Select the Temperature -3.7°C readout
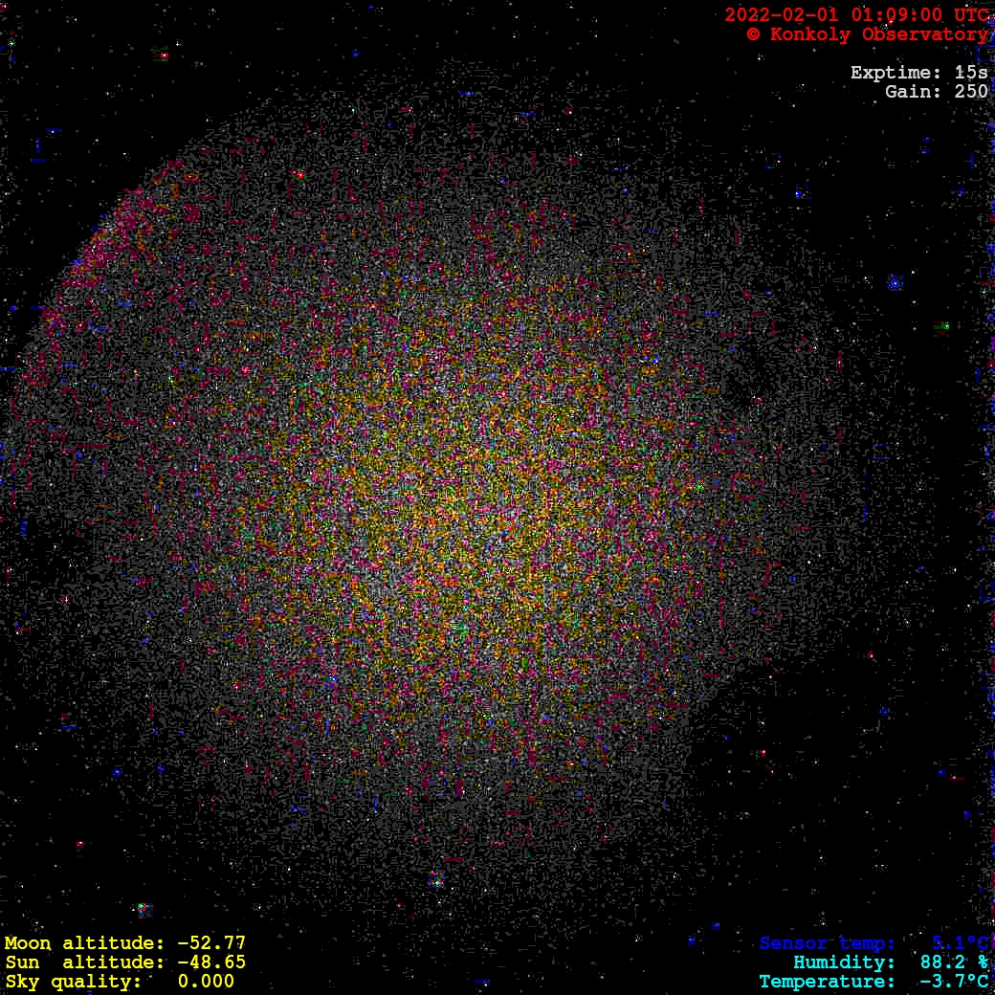 pyautogui.click(x=873, y=982)
